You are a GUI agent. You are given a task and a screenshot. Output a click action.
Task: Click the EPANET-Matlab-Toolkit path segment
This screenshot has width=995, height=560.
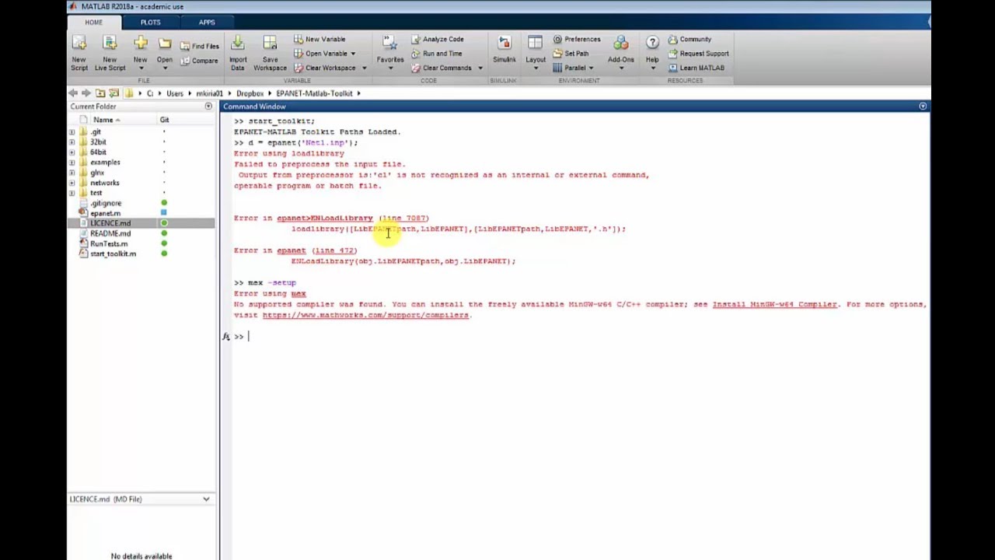(x=314, y=93)
